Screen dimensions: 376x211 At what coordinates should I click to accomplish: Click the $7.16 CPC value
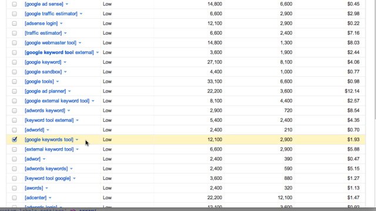353,33
